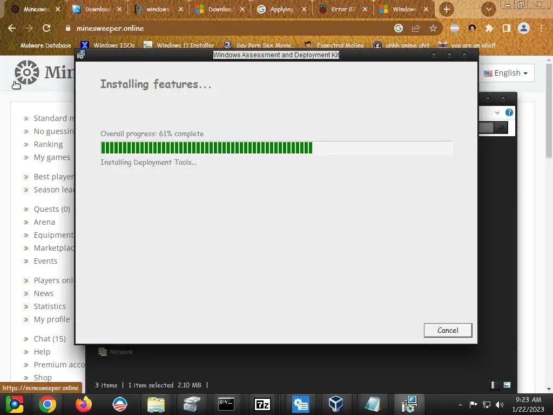Switch to the Error 87 tab
This screenshot has height=415, width=553.
click(342, 9)
